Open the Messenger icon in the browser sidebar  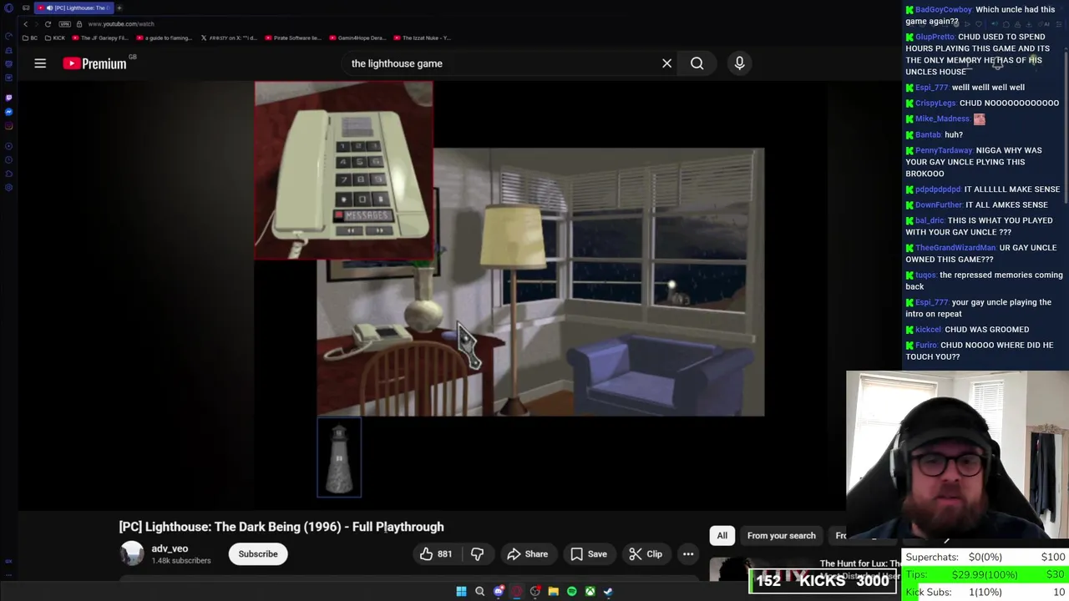coord(8,112)
